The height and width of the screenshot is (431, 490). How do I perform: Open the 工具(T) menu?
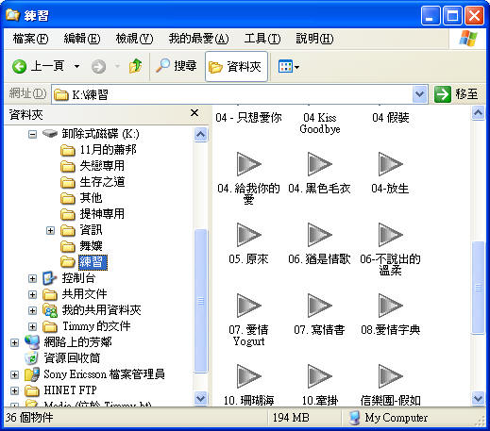[x=262, y=39]
